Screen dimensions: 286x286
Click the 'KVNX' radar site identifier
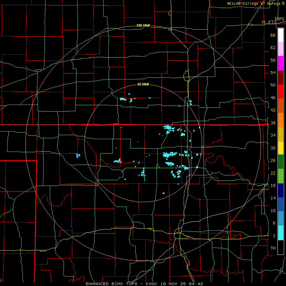pyautogui.click(x=152, y=284)
